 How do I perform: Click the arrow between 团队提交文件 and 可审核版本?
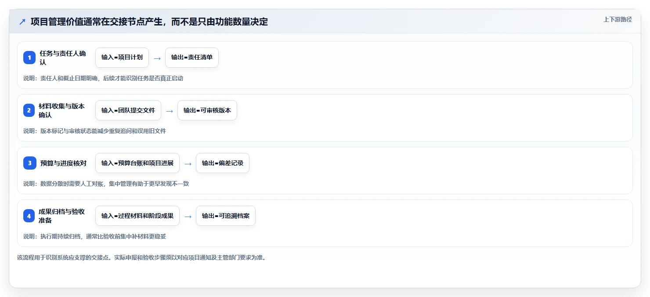point(170,111)
